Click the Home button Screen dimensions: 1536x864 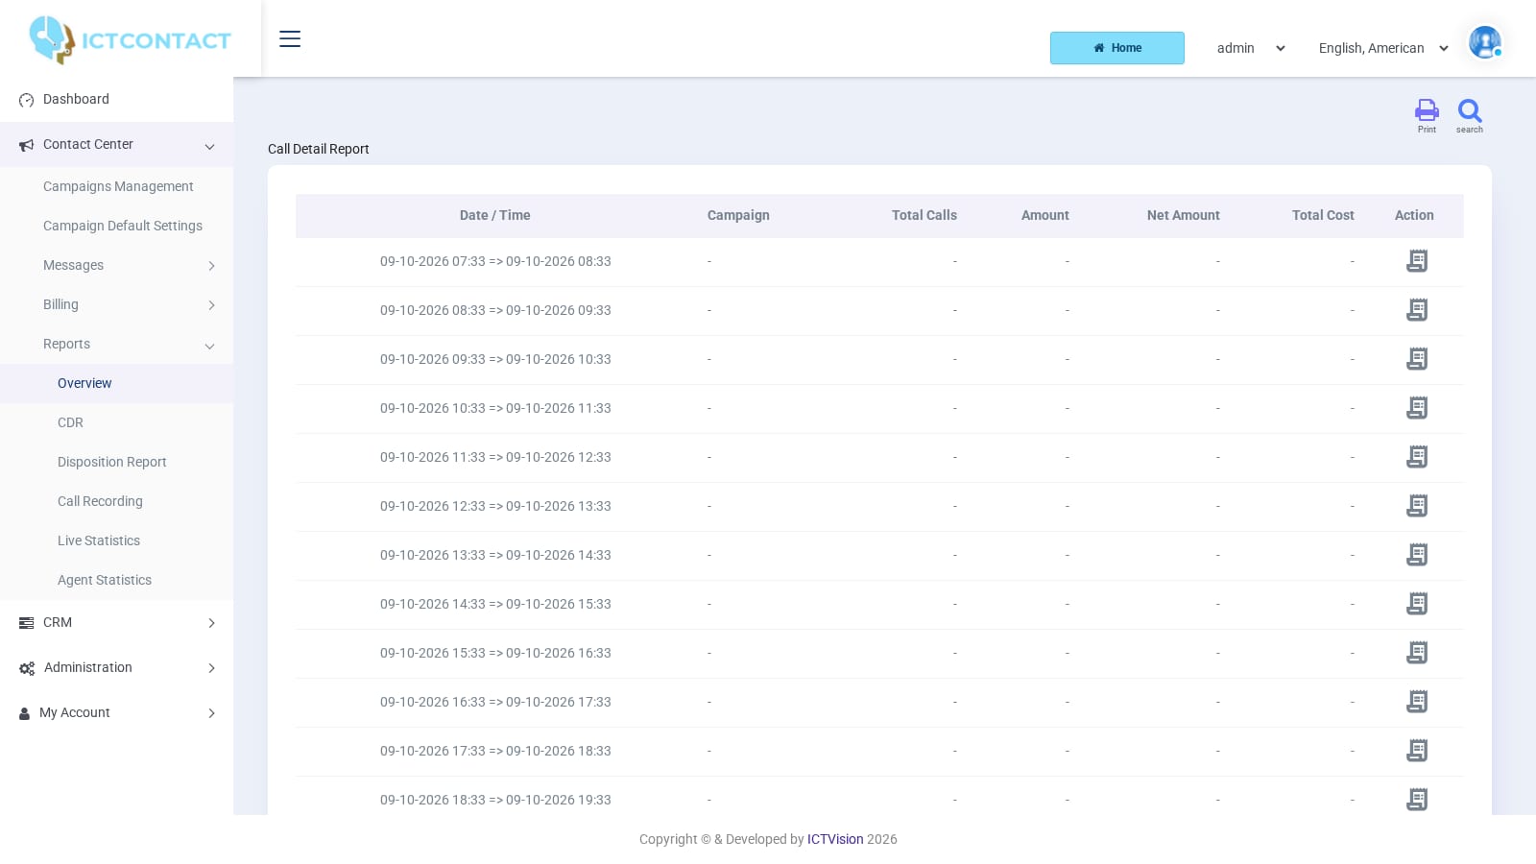(1117, 48)
